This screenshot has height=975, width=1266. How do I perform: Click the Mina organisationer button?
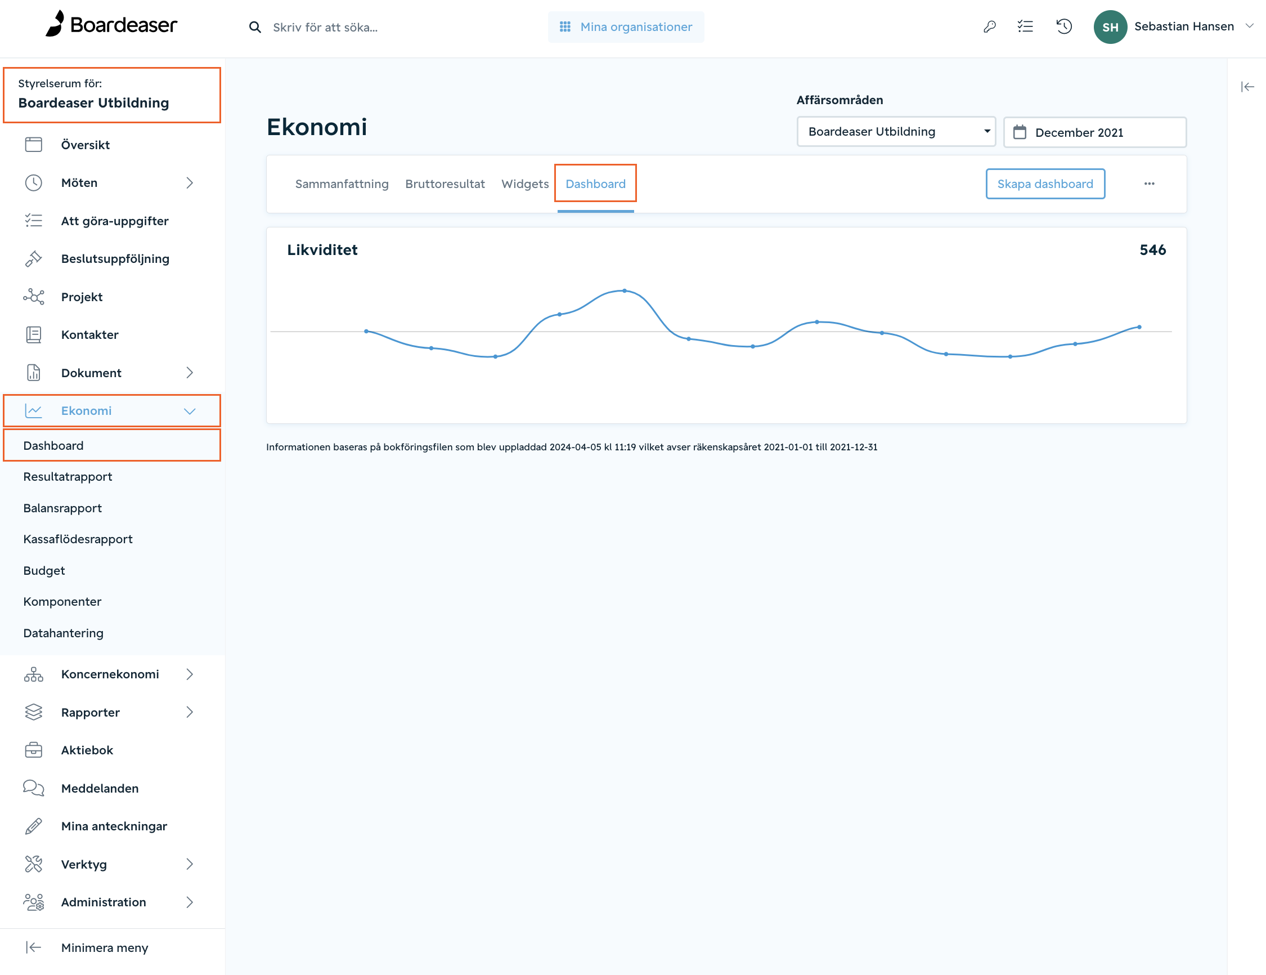click(x=626, y=26)
